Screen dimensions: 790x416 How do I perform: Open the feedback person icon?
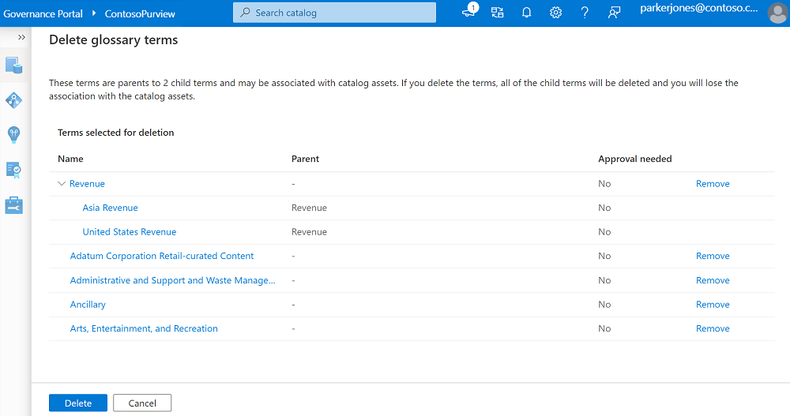[614, 13]
